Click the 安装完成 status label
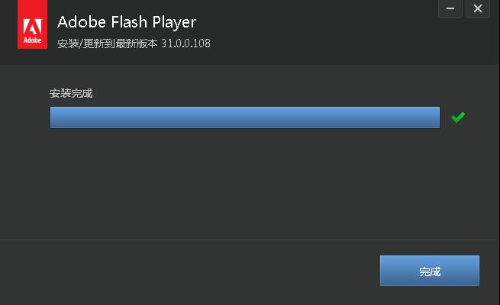This screenshot has width=500, height=305. tap(71, 93)
